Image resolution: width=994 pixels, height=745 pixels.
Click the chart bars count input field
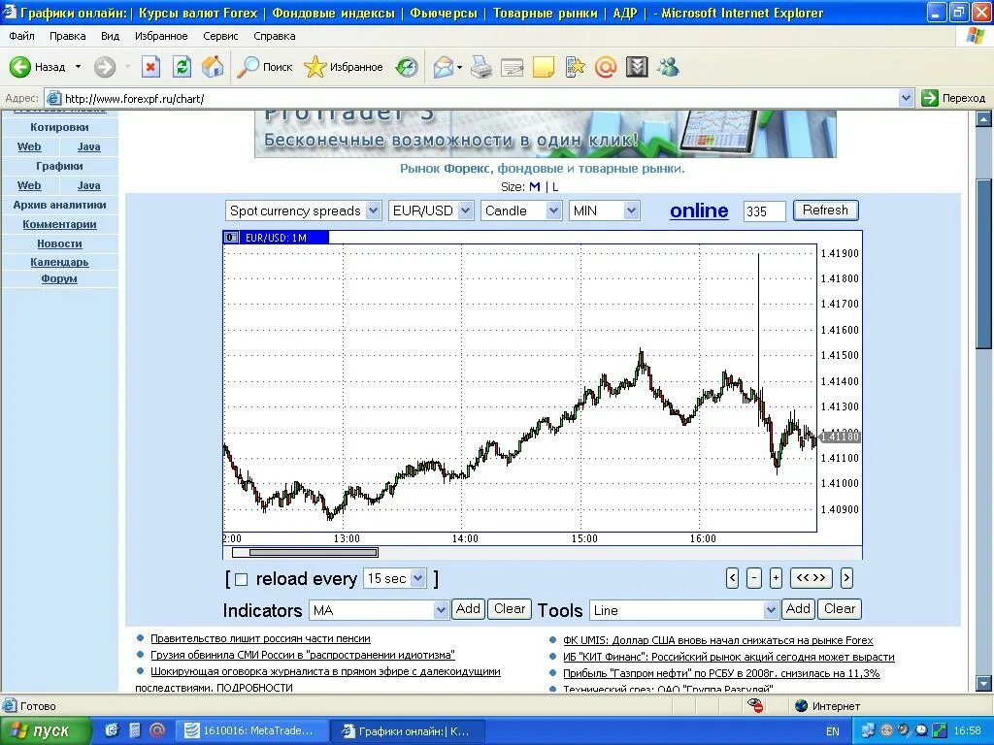[765, 211]
